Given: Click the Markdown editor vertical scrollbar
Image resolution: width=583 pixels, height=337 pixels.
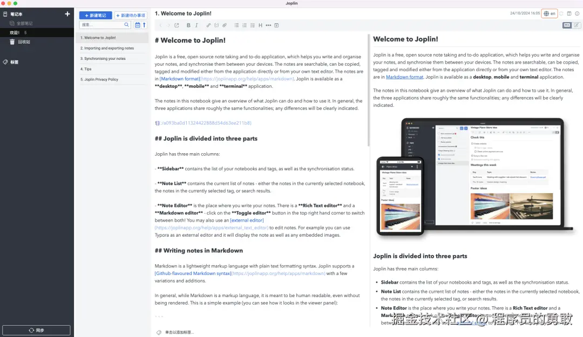Looking at the screenshot, I should [x=369, y=90].
